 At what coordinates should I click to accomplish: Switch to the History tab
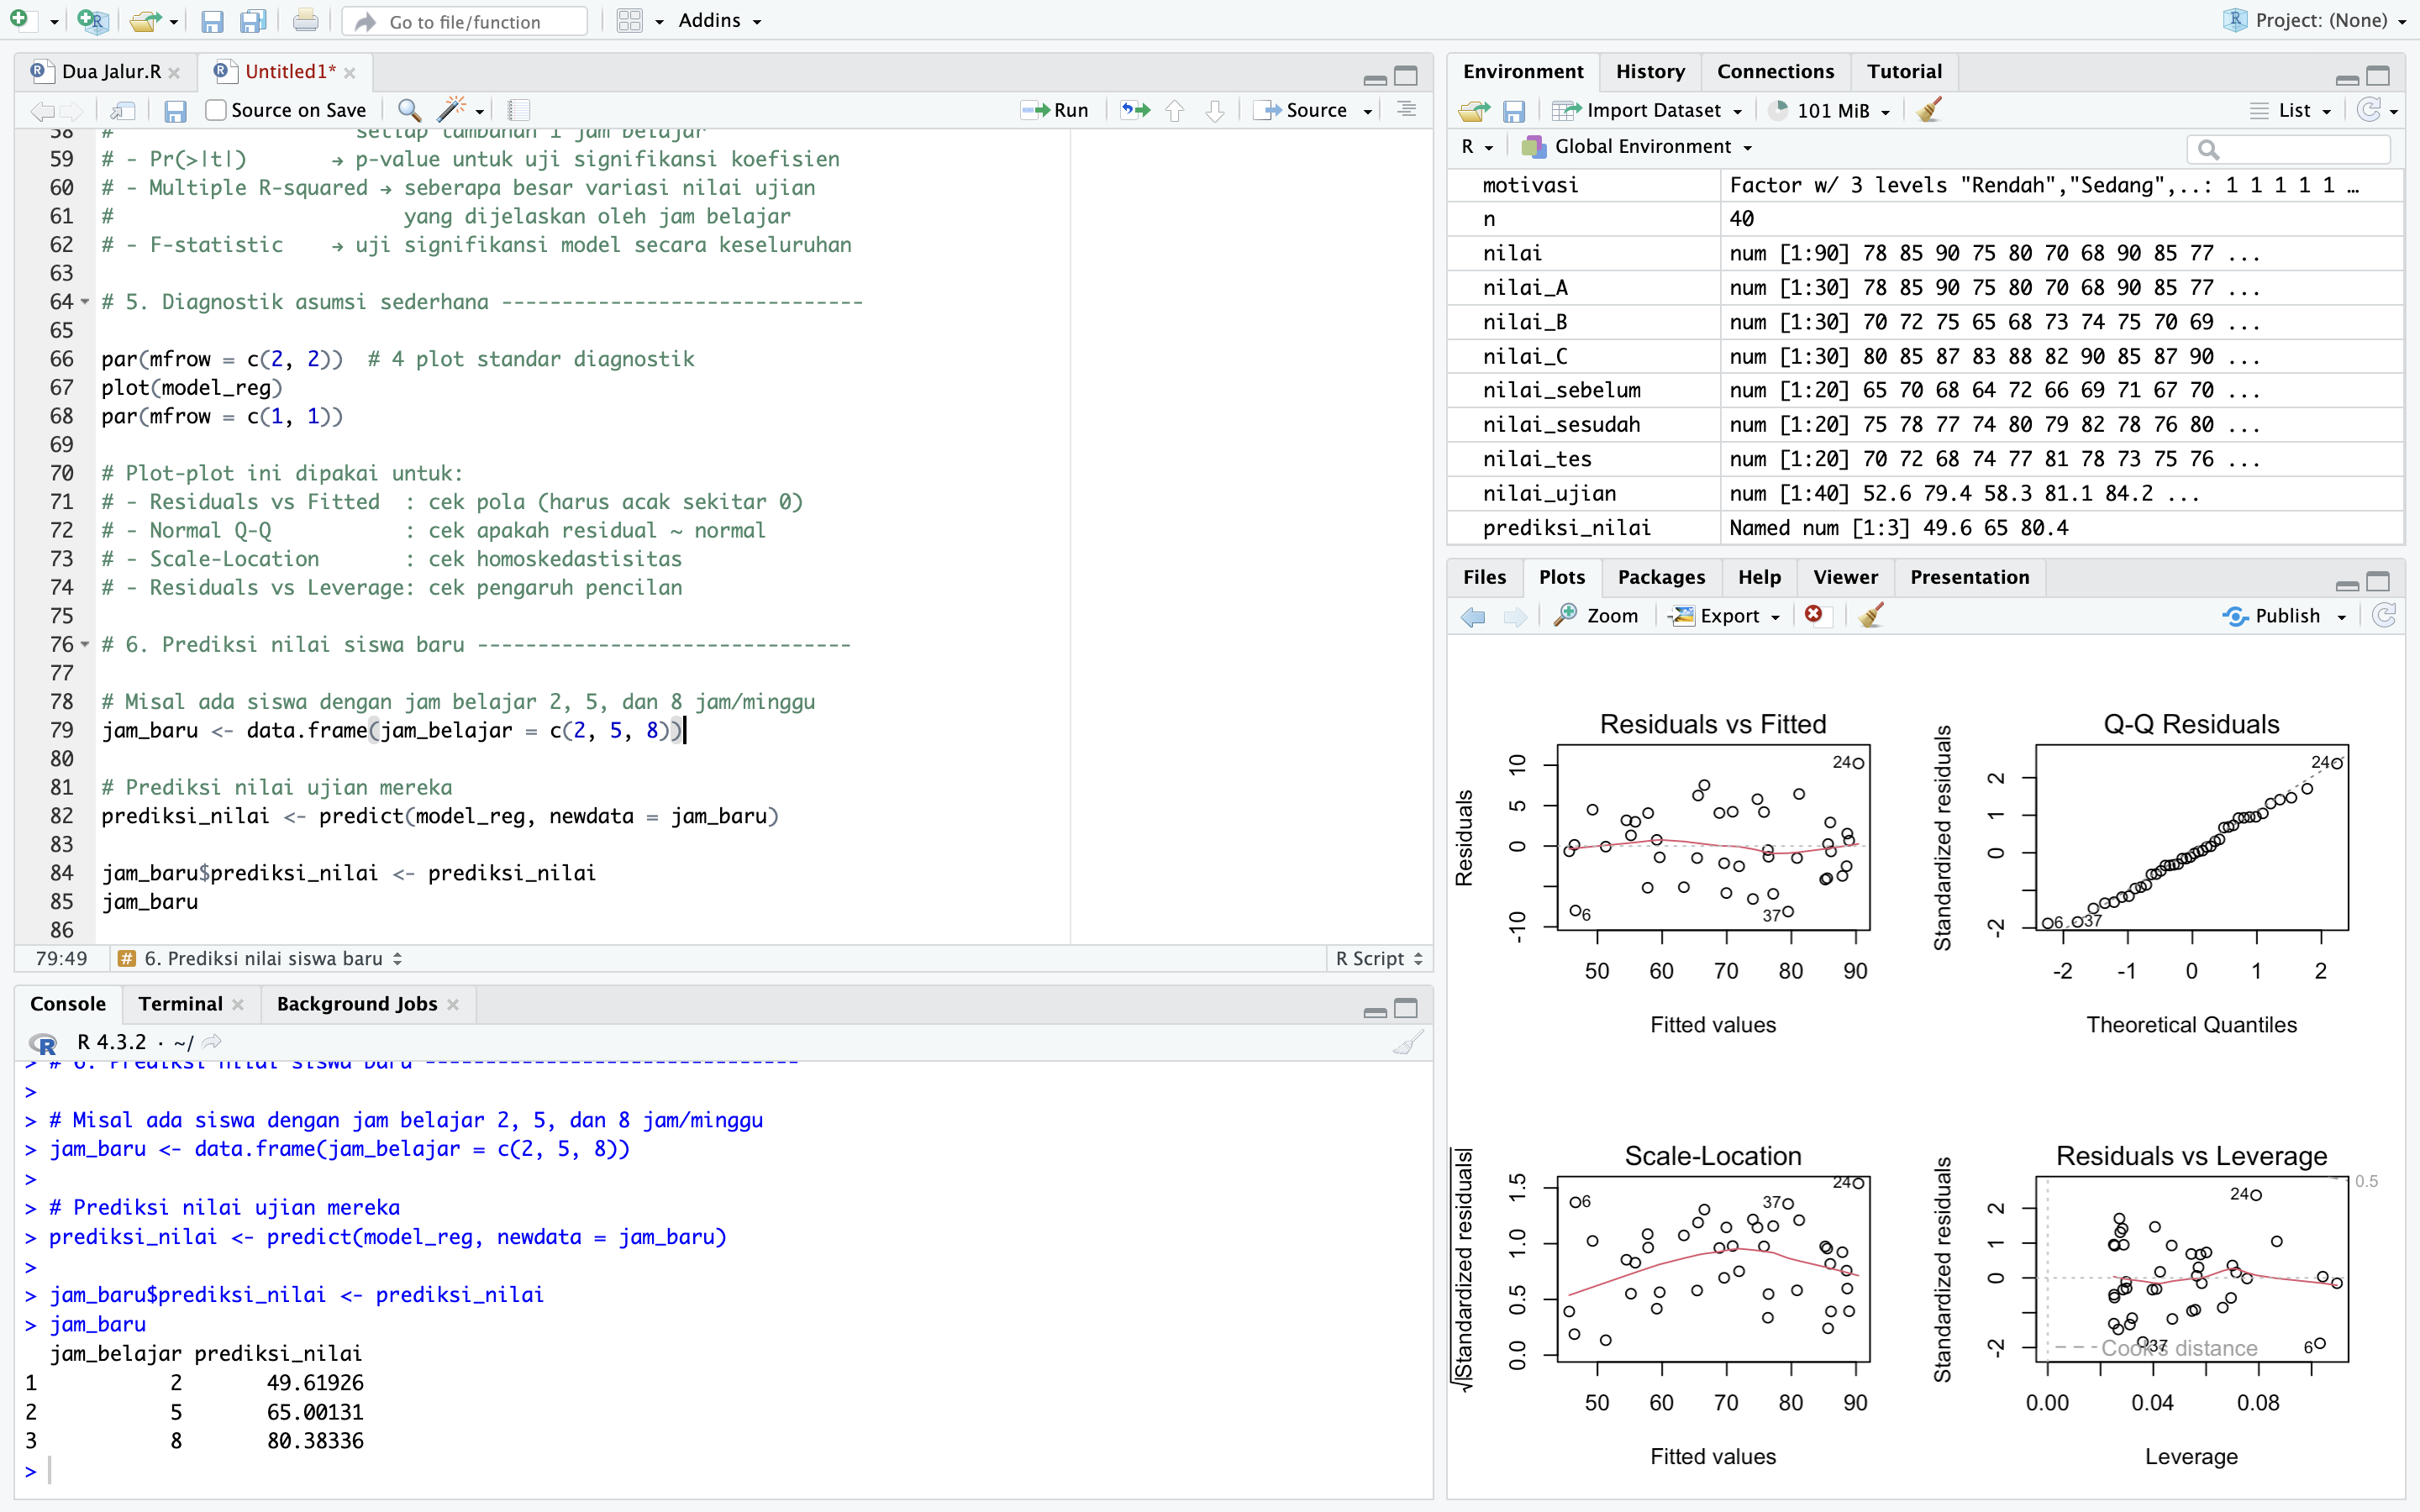[x=1649, y=72]
